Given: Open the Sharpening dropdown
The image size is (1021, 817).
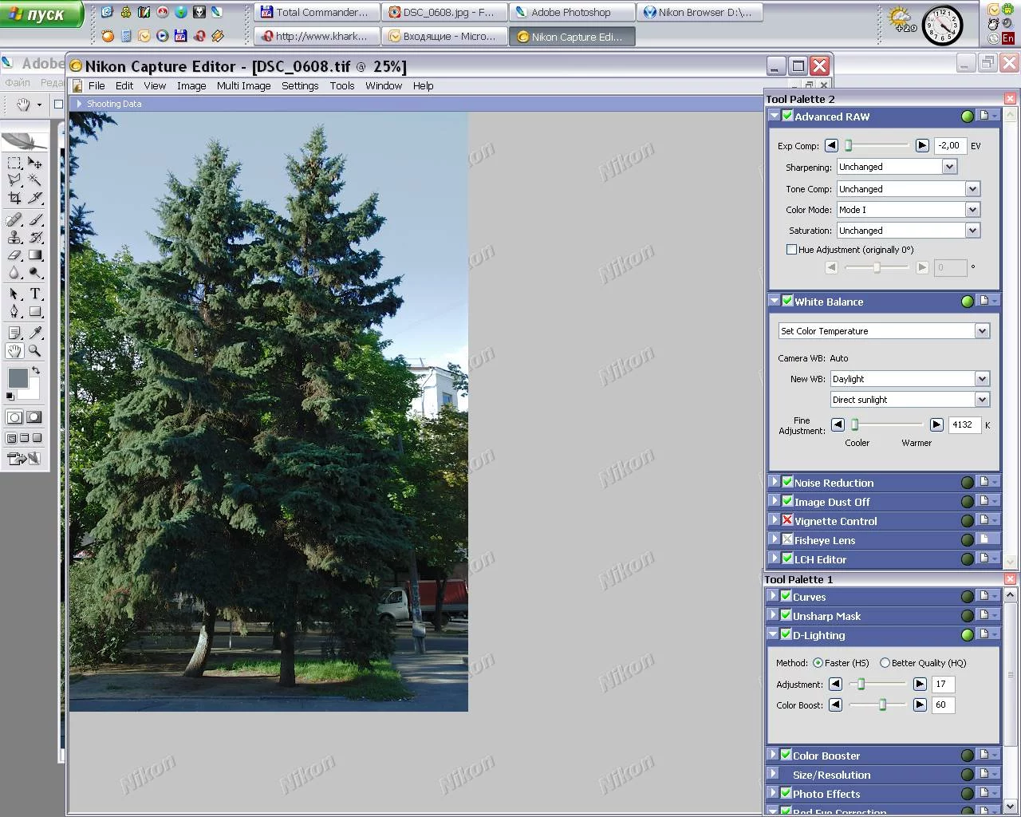Looking at the screenshot, I should (949, 167).
